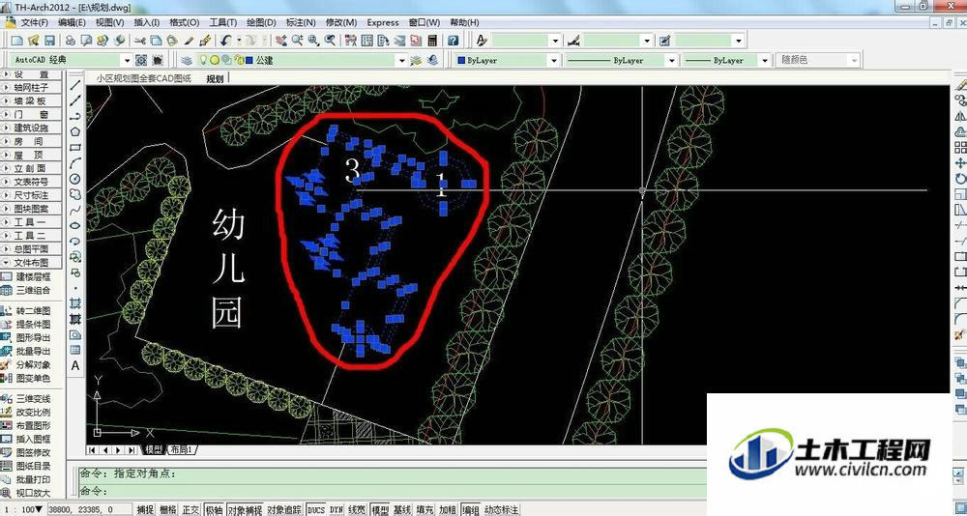Open the ByLayer color dropdown
Viewport: 967px width, 516px height.
[553, 61]
